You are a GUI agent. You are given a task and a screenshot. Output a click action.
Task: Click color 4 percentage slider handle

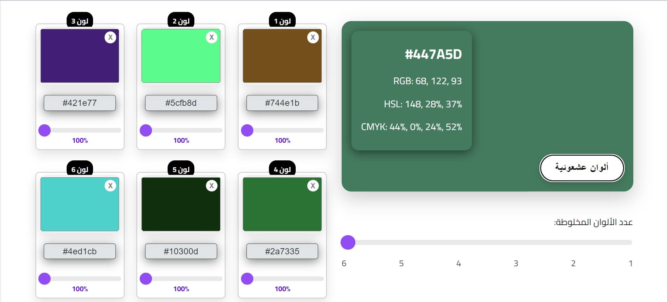247,279
